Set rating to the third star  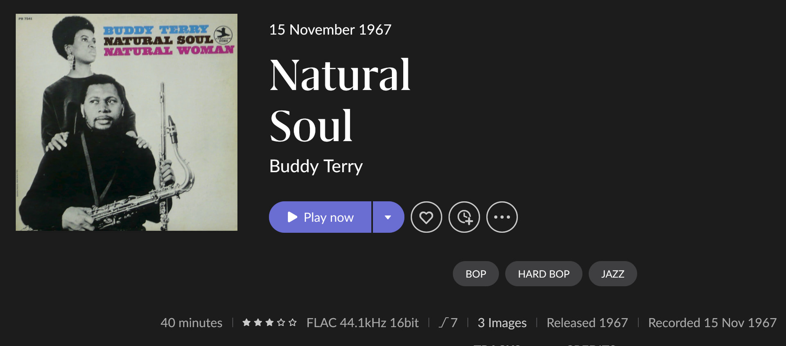(x=269, y=323)
